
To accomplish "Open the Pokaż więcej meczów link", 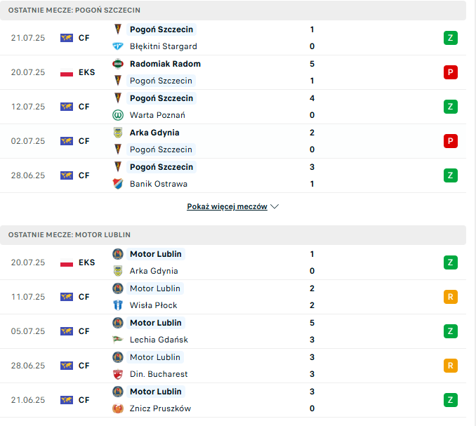I will coord(227,206).
